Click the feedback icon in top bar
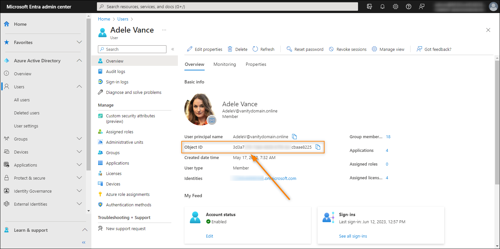 (x=422, y=7)
